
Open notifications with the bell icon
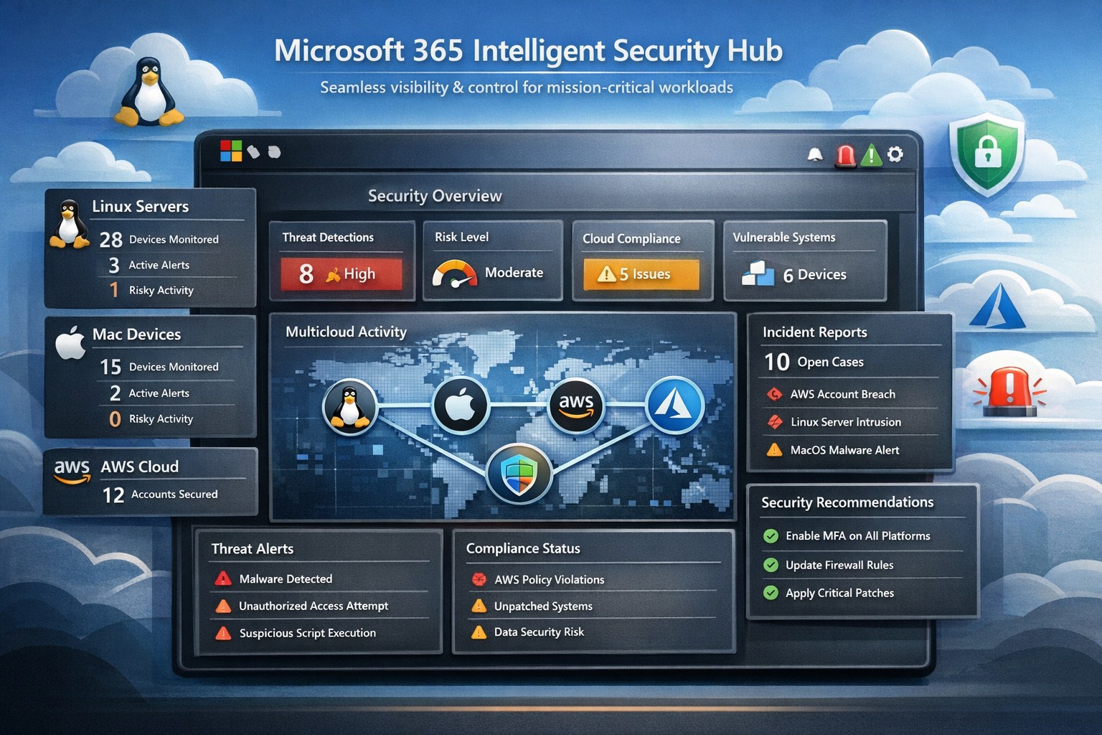(x=815, y=154)
